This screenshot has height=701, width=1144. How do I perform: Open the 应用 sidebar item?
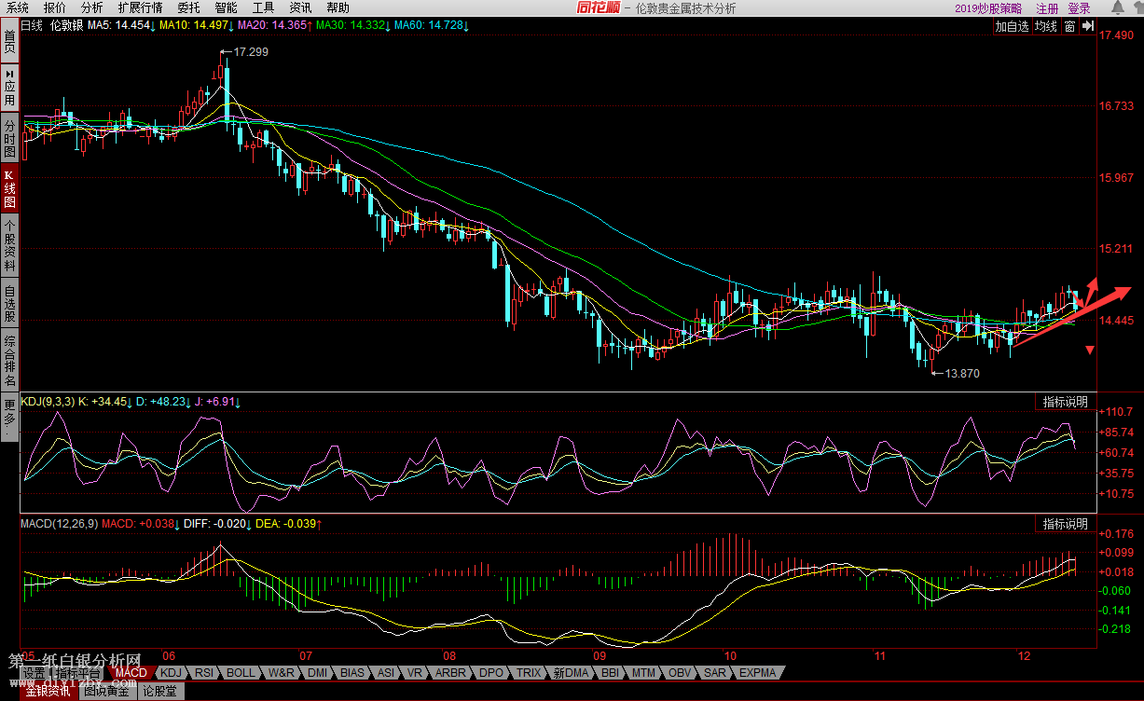point(9,87)
